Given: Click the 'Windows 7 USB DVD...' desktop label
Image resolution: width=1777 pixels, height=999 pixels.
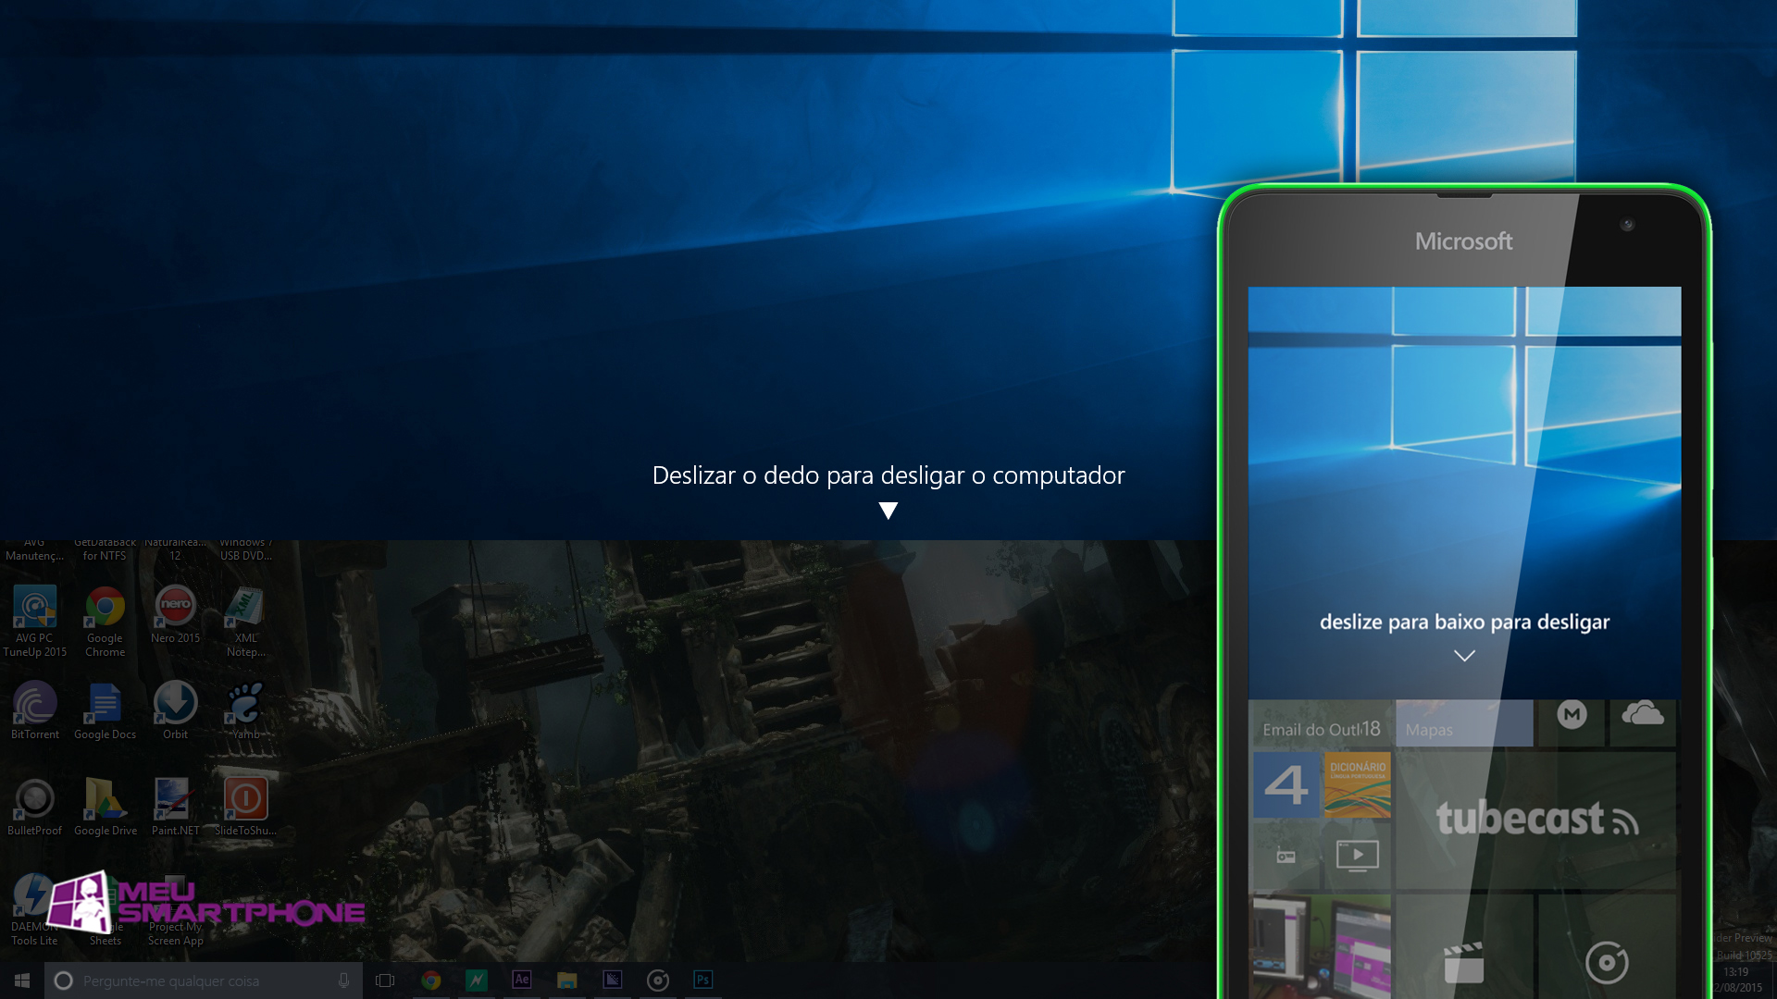Looking at the screenshot, I should (x=245, y=549).
